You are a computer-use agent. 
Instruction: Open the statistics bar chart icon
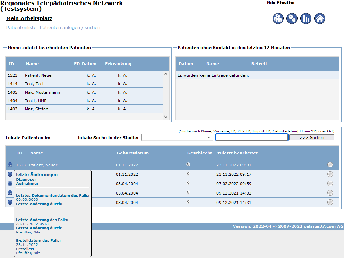306,18
